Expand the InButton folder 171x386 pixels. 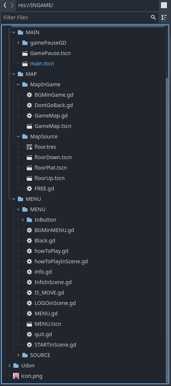click(23, 219)
